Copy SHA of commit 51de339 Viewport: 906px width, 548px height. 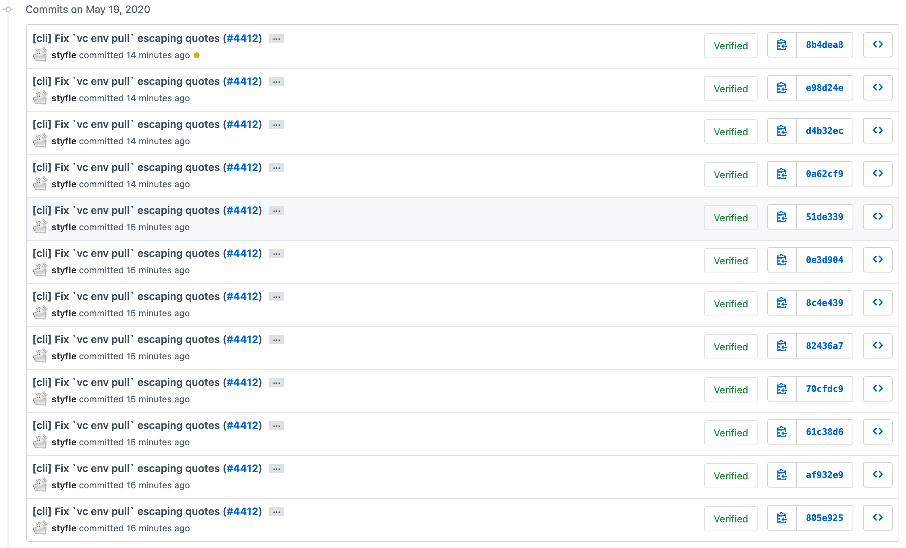(781, 217)
